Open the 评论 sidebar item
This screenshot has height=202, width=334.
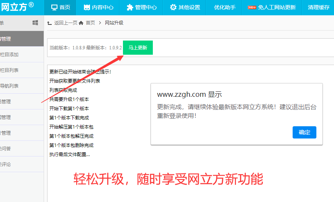[22, 165]
